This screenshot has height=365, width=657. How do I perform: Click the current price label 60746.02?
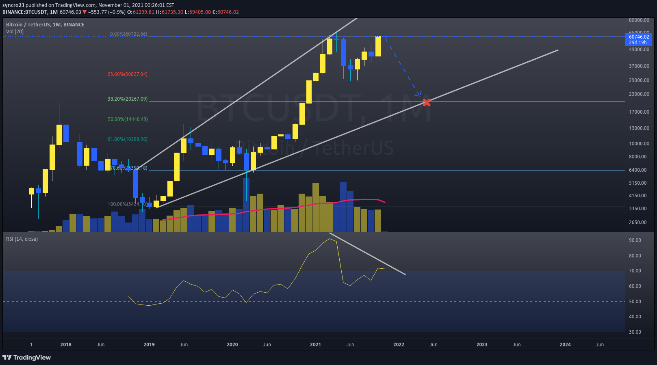[x=639, y=37]
